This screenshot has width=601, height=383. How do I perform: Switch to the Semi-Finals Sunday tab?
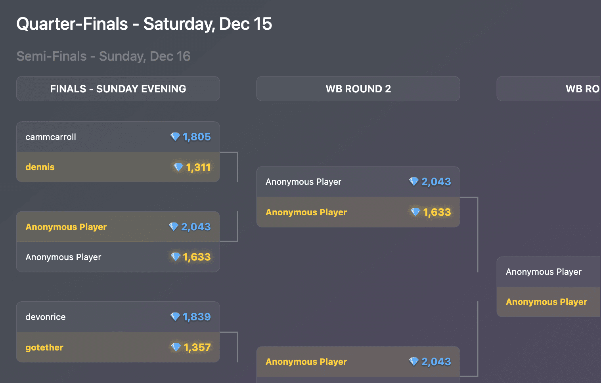pos(103,56)
